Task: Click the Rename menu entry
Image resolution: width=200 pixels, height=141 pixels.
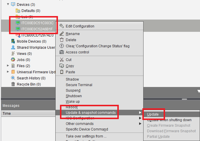Action: [x=72, y=34]
